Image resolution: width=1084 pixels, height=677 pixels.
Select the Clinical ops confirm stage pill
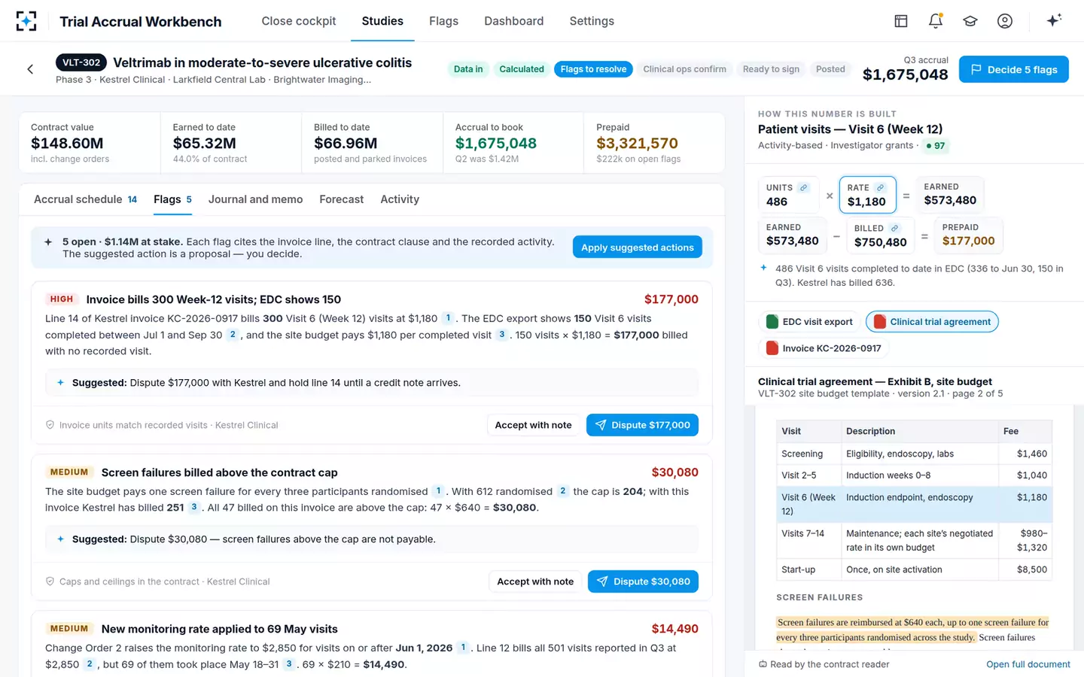[x=684, y=69]
